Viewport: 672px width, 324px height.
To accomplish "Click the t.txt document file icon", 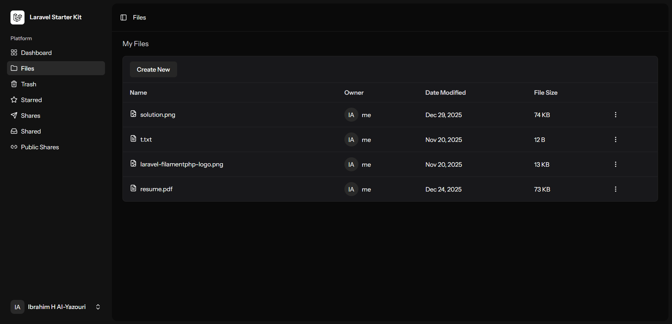I will tap(133, 138).
